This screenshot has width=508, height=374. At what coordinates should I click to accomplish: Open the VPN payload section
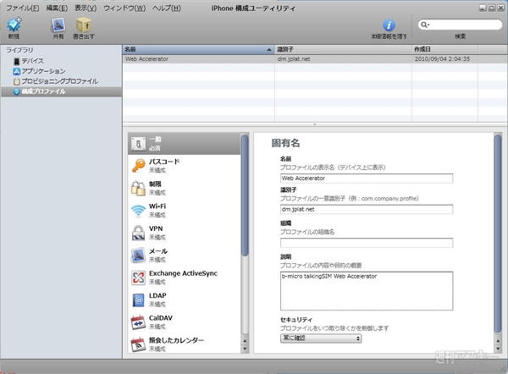[184, 233]
